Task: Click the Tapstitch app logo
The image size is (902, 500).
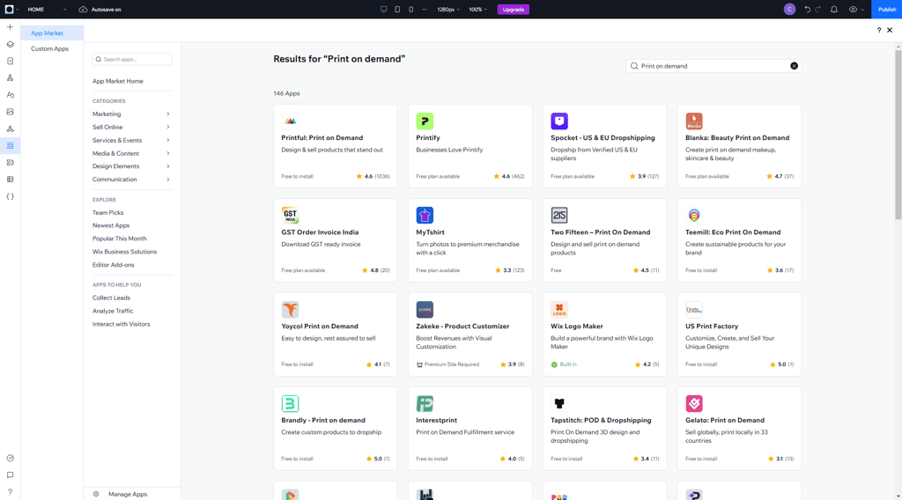Action: pos(559,403)
